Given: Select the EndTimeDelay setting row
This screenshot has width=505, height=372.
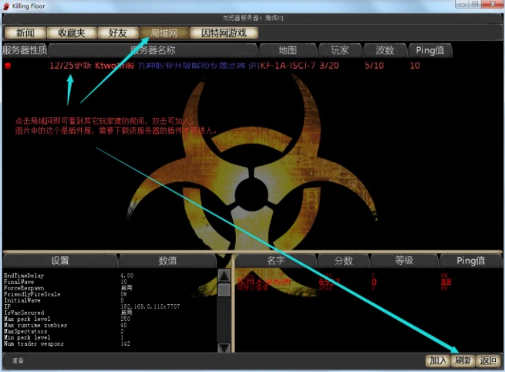Looking at the screenshot, I should (x=109, y=276).
